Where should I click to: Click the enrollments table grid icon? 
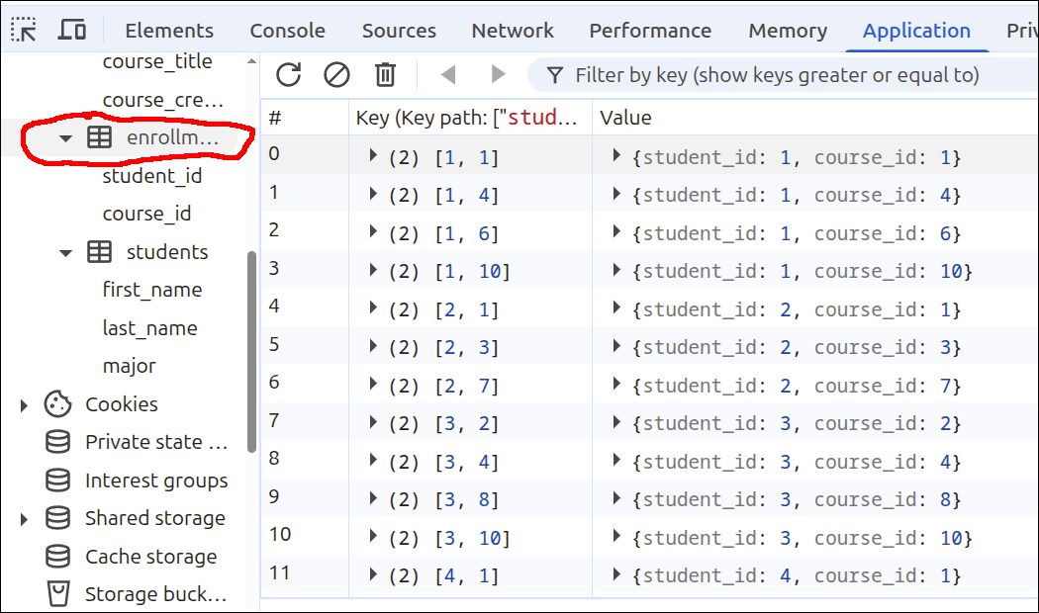[x=99, y=137]
